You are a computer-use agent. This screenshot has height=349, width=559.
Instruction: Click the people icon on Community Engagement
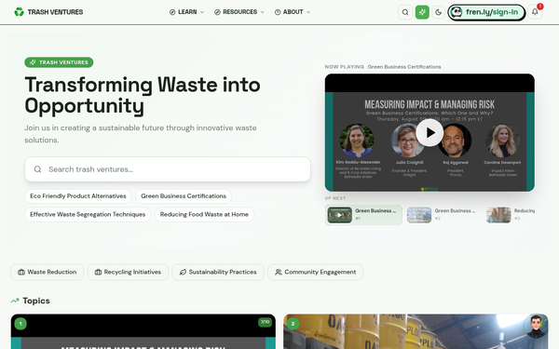279,272
